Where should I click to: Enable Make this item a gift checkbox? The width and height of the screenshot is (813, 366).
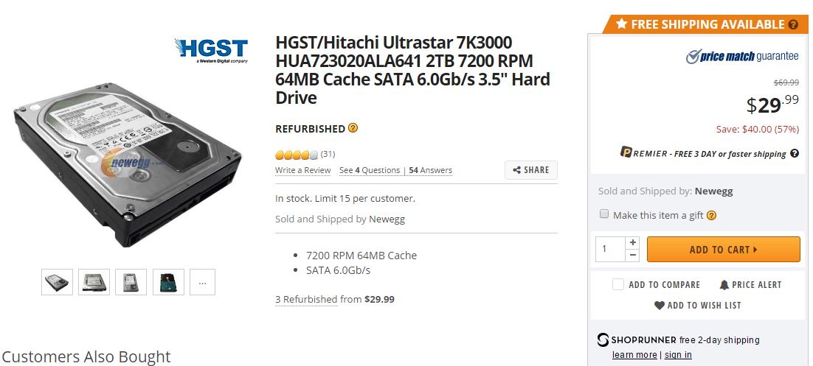(x=604, y=214)
